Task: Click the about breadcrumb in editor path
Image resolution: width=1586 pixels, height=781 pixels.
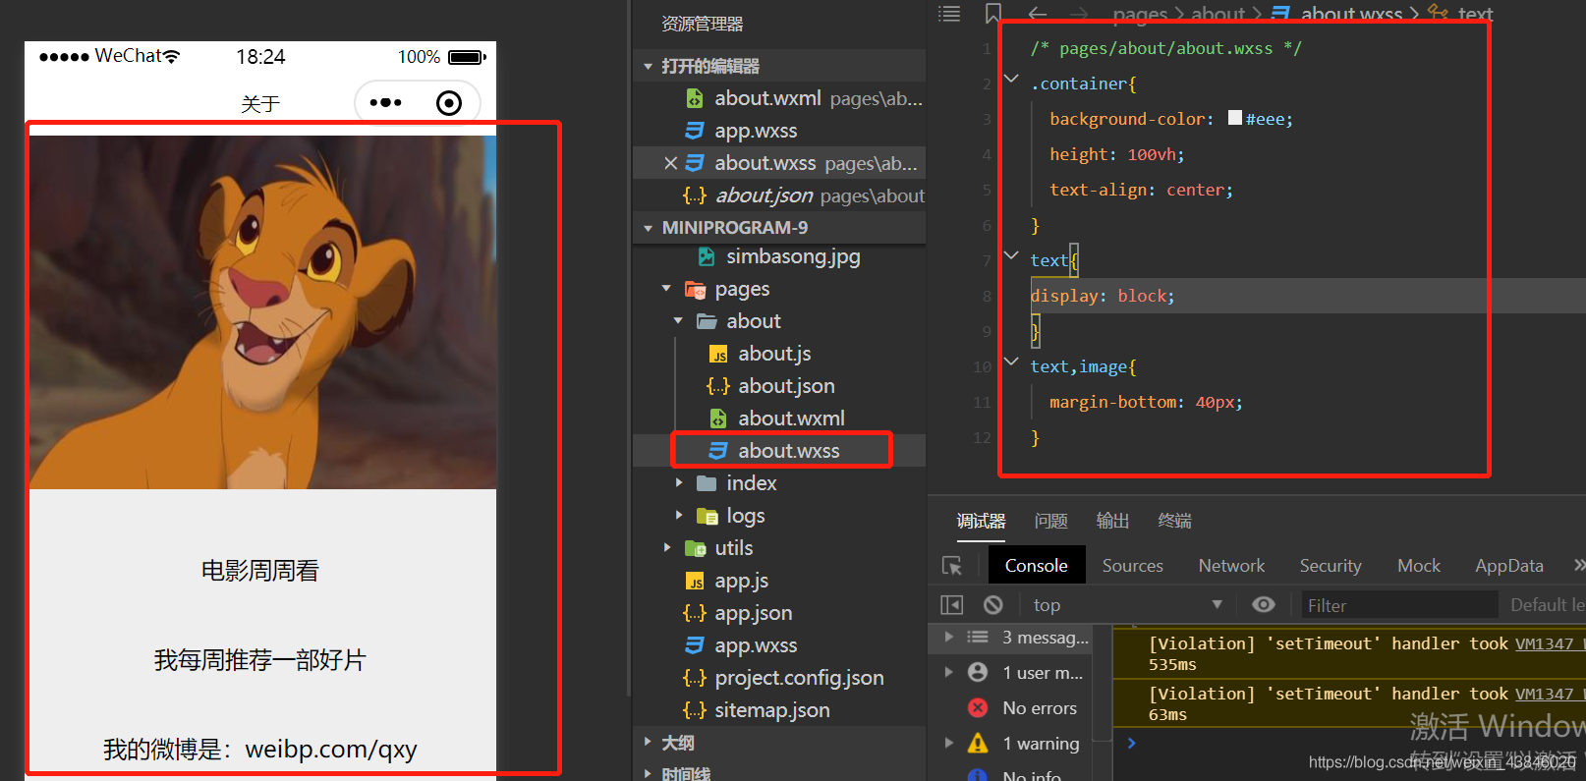Action: [1218, 14]
